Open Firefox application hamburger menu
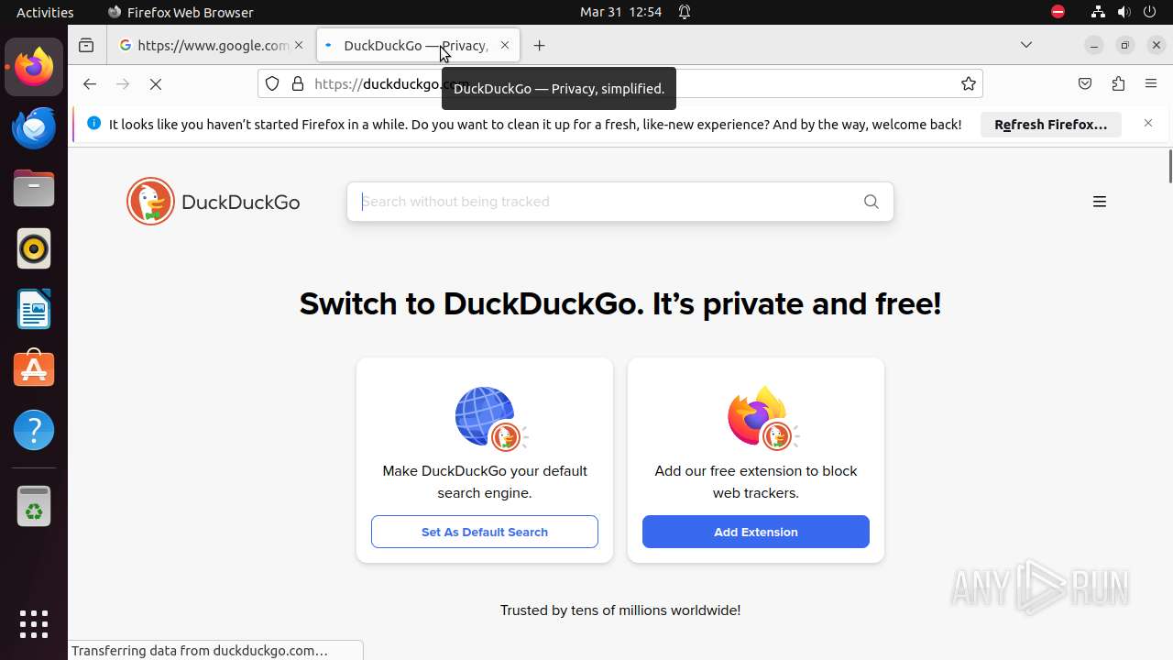The width and height of the screenshot is (1173, 660). click(x=1151, y=83)
